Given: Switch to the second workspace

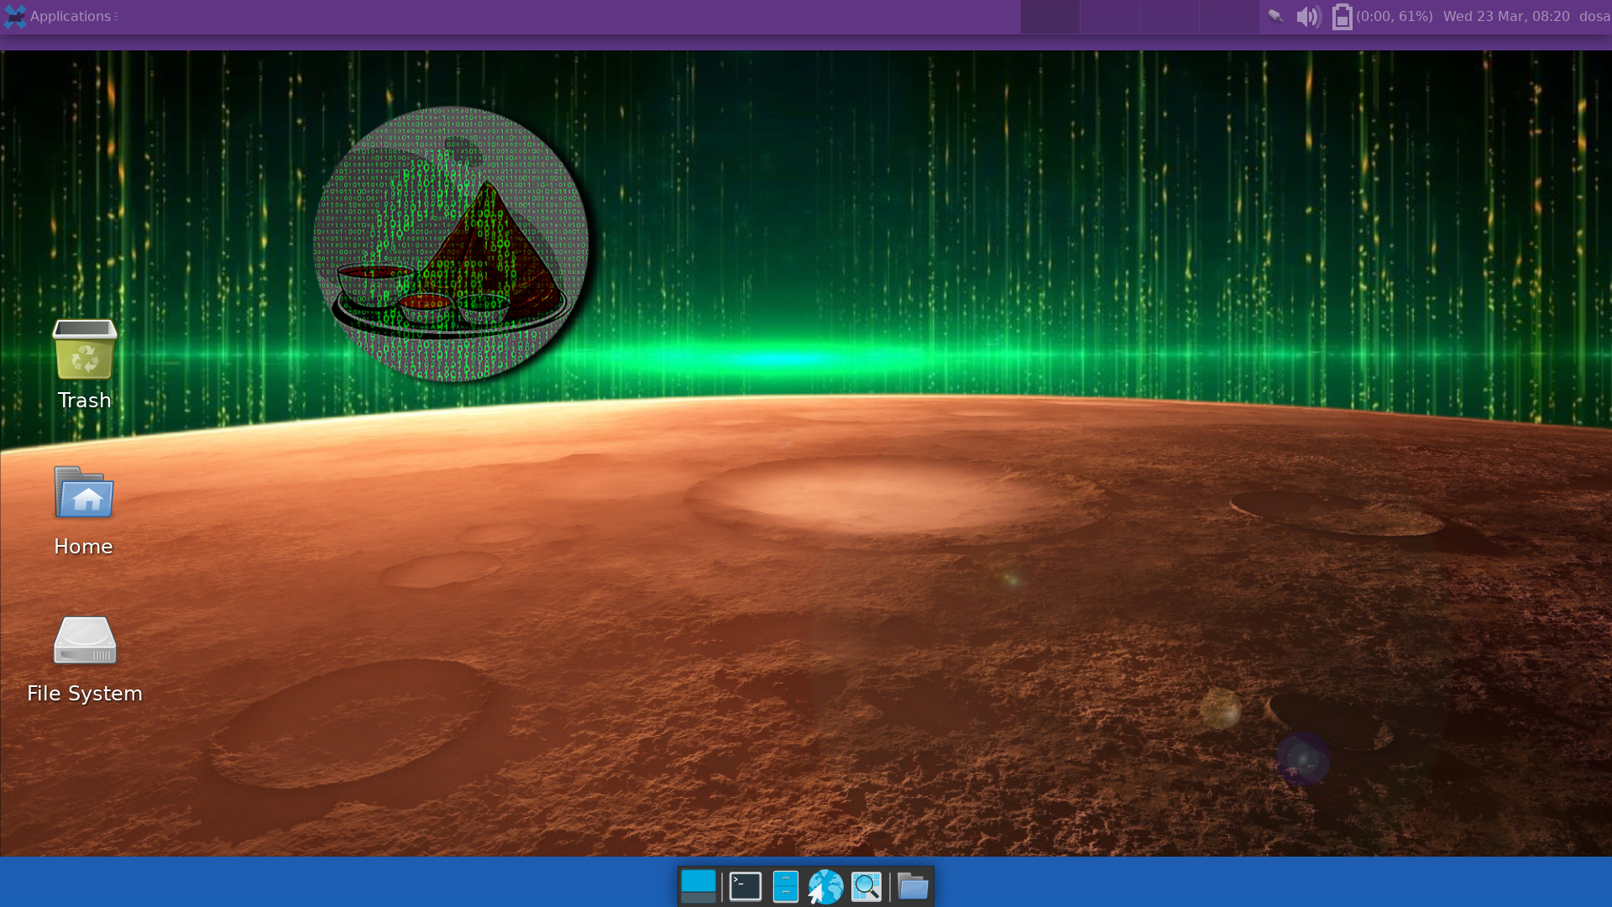Looking at the screenshot, I should tap(1109, 16).
